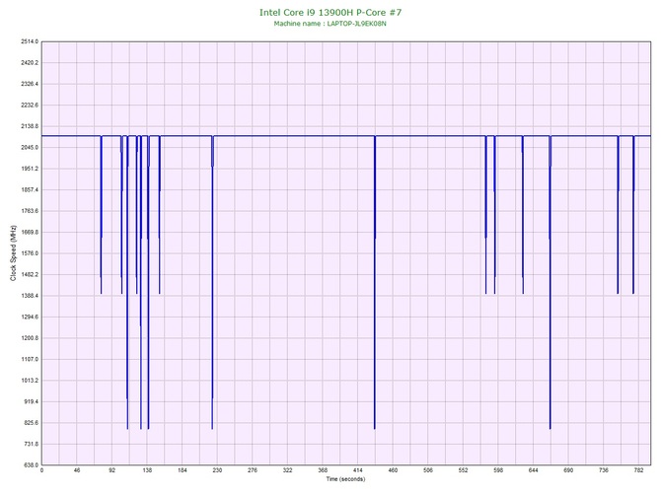Screen dimensions: 661x496
Task: Click the clock speed dip just before 230 seconds
Action: coord(212,282)
